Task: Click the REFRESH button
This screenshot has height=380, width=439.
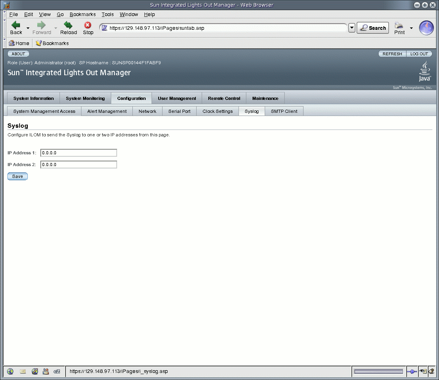Action: pos(392,54)
